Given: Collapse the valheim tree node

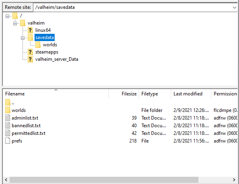Looking at the screenshot, I should tap(15, 23).
